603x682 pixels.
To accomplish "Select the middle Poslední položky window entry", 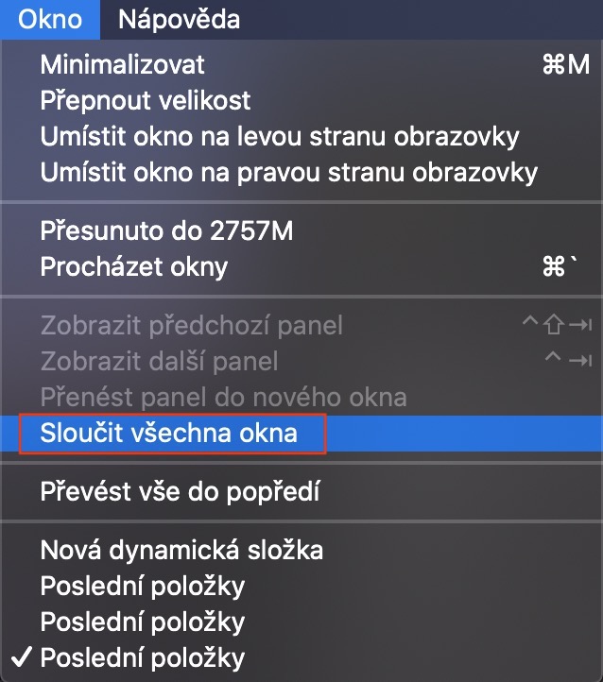I will 142,622.
